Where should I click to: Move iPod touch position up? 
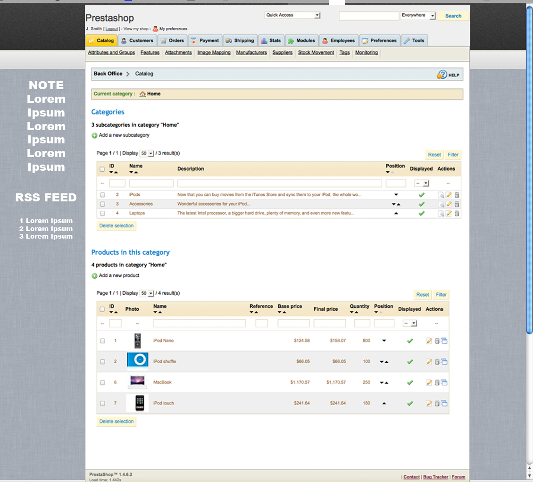pyautogui.click(x=384, y=403)
